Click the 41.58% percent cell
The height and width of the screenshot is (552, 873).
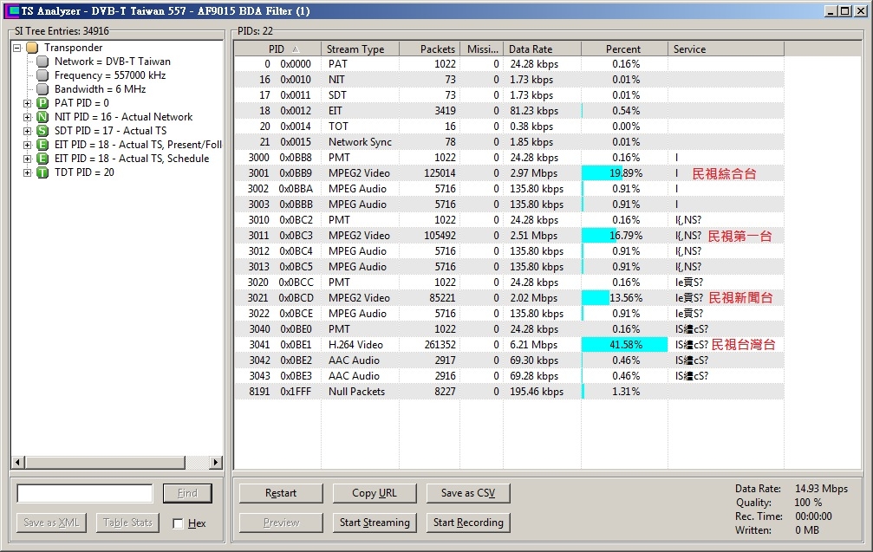(625, 344)
